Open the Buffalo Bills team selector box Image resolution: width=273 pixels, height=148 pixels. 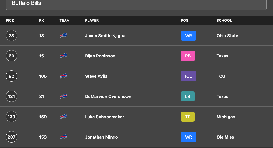136,5
